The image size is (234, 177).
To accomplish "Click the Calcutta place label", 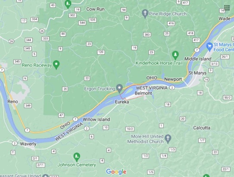I will point(202,128).
